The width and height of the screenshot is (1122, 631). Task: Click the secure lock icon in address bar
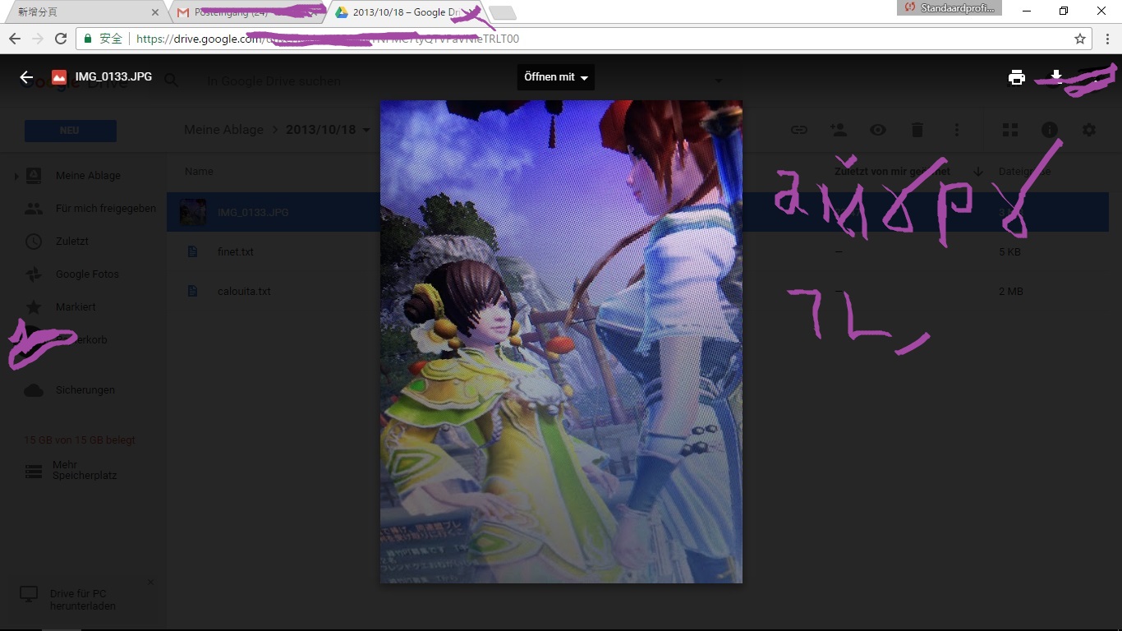89,39
